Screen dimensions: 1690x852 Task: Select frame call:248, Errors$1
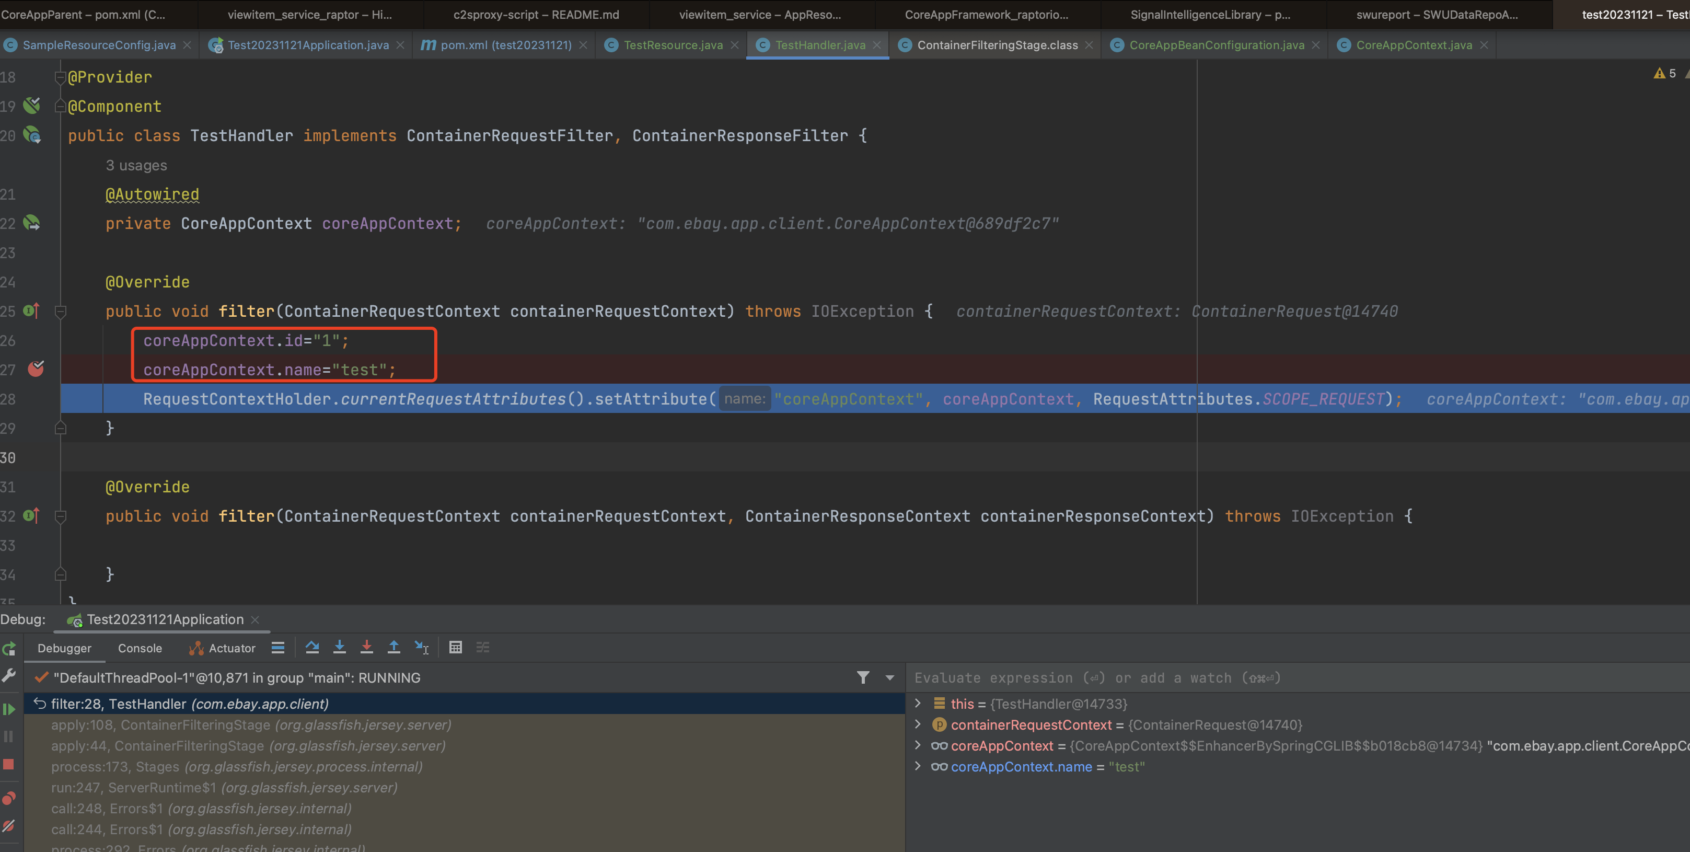[x=465, y=809]
